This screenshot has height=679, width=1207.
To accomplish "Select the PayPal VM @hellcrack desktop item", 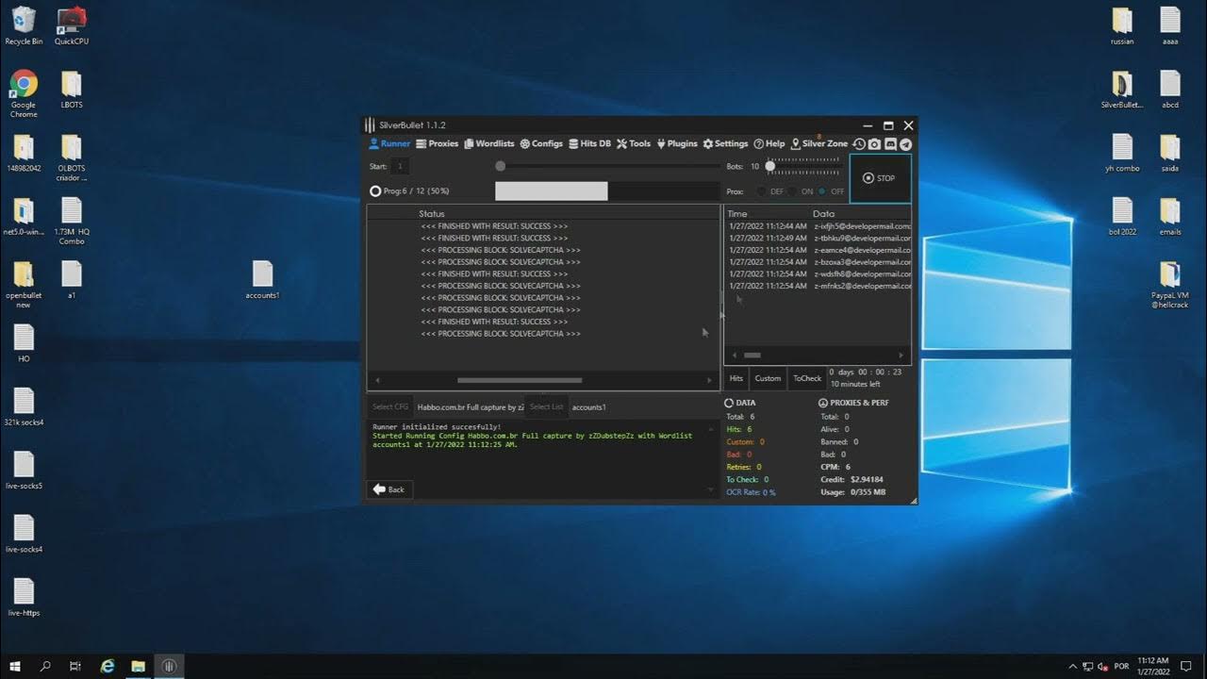I will [x=1170, y=286].
